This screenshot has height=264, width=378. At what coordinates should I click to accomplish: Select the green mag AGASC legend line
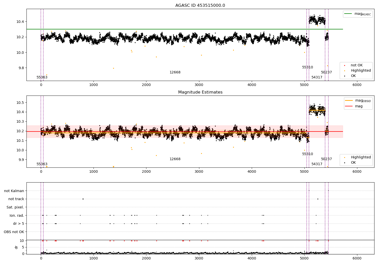click(x=348, y=14)
